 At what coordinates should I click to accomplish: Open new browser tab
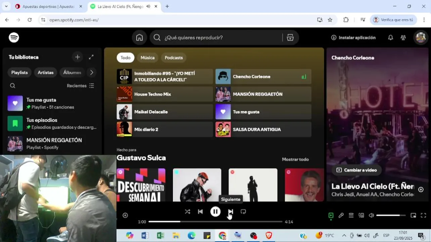click(167, 6)
